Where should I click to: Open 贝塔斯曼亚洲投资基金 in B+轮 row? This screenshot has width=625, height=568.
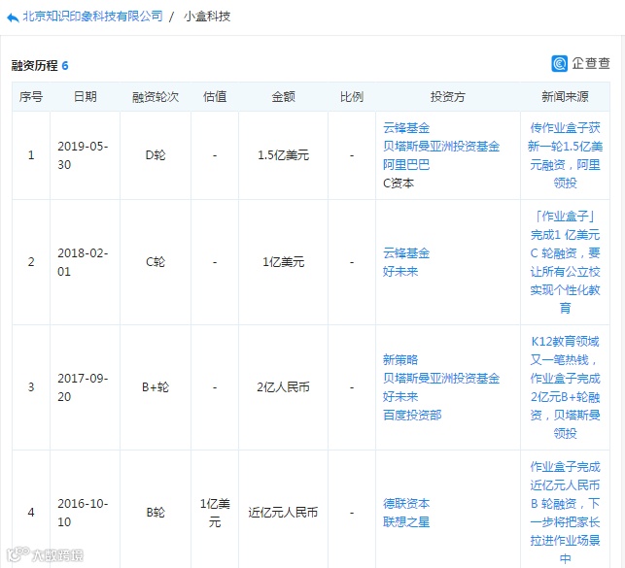tap(441, 378)
